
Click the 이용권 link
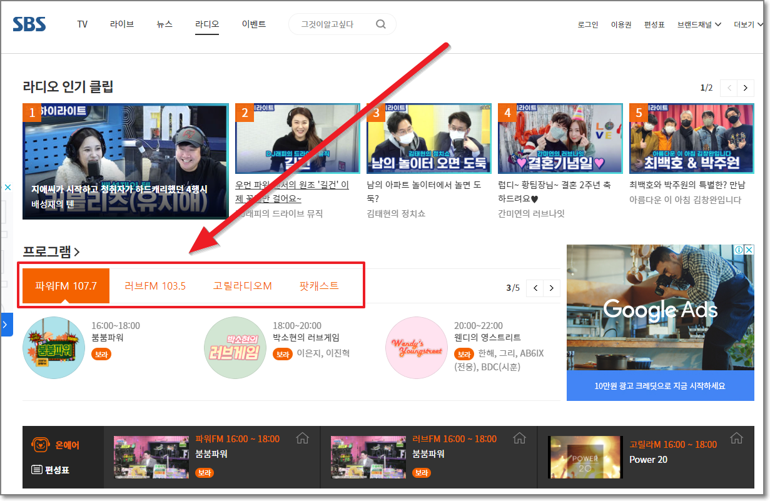[621, 25]
